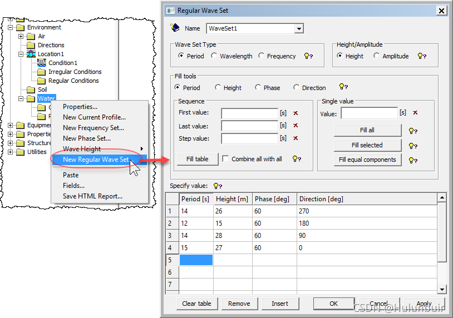The width and height of the screenshot is (453, 318).
Task: Choose New Phase Set... menu entry
Action: pyautogui.click(x=100, y=138)
